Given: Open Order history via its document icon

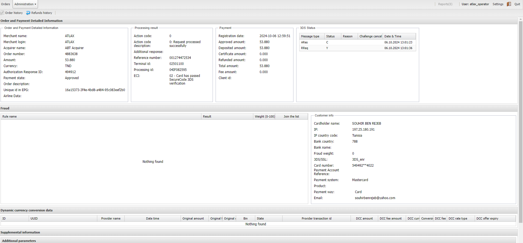Looking at the screenshot, I should [2, 13].
